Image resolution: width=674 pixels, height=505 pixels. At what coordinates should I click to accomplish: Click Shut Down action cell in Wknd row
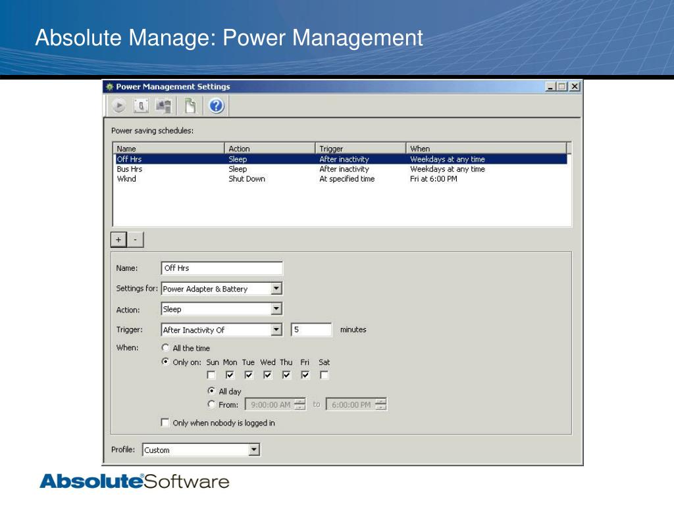click(247, 179)
